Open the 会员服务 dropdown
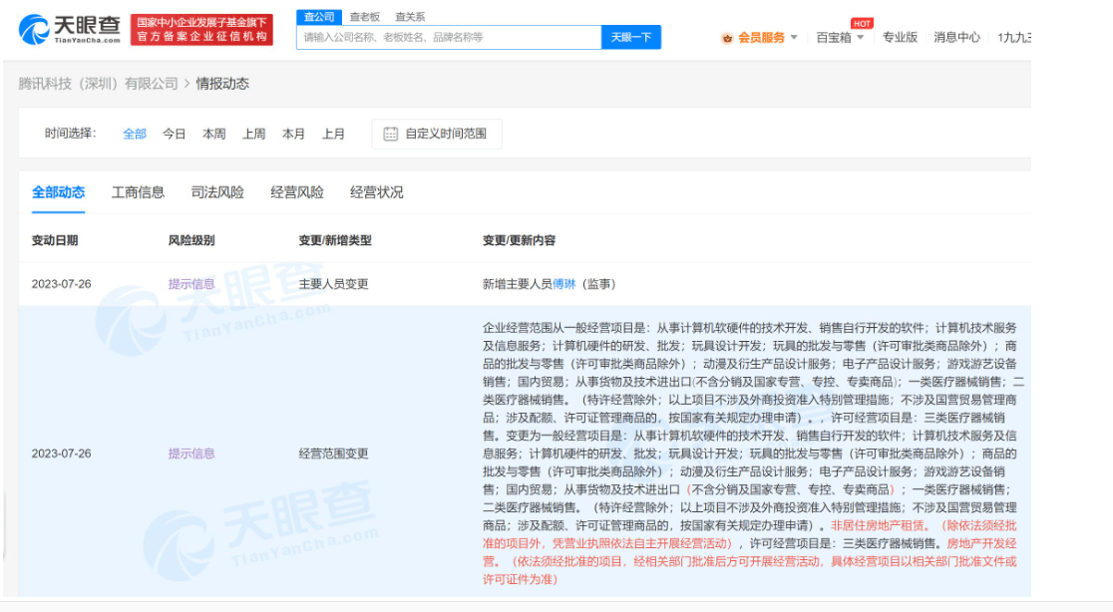 coord(767,38)
